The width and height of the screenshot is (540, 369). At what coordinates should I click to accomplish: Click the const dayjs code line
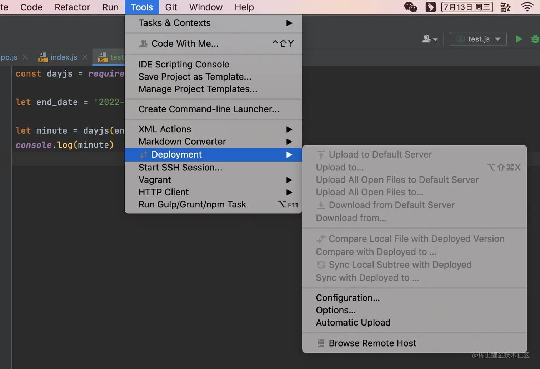pos(70,74)
